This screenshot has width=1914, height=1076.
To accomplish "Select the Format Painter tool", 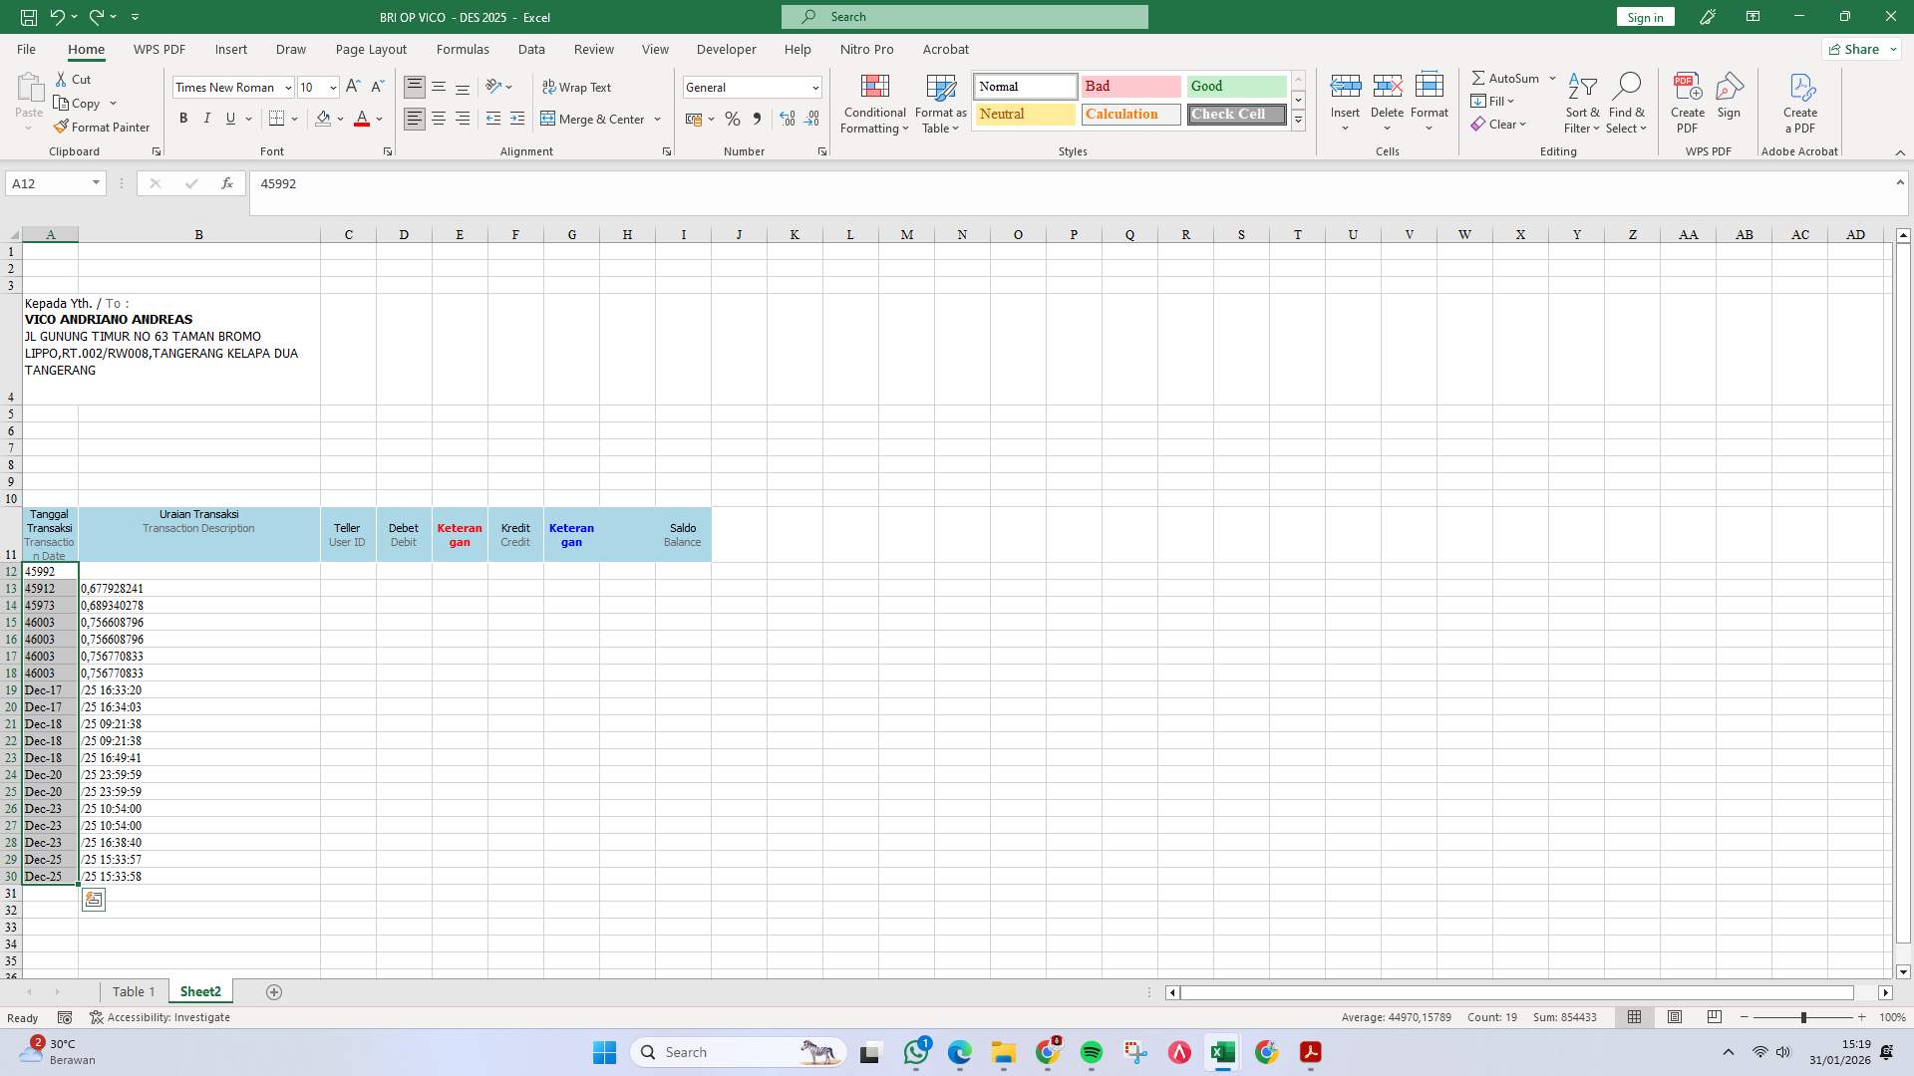I will click(102, 127).
